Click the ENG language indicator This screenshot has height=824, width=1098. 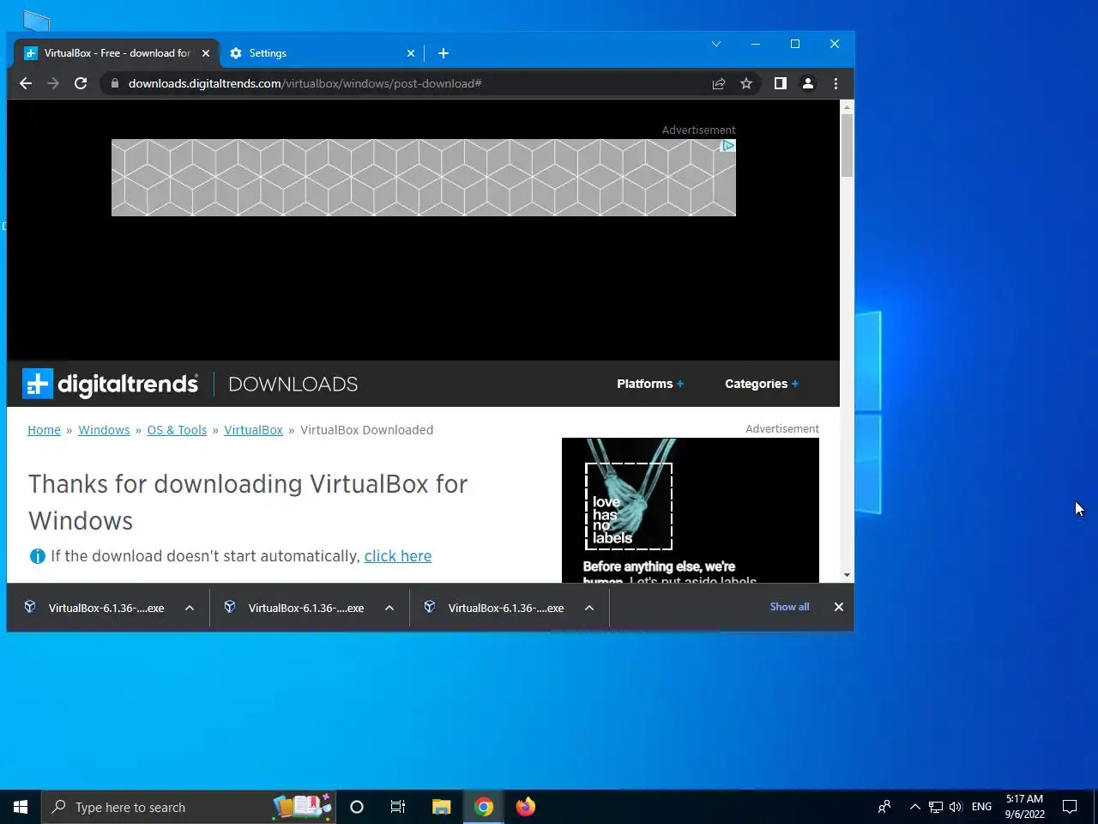pos(981,807)
